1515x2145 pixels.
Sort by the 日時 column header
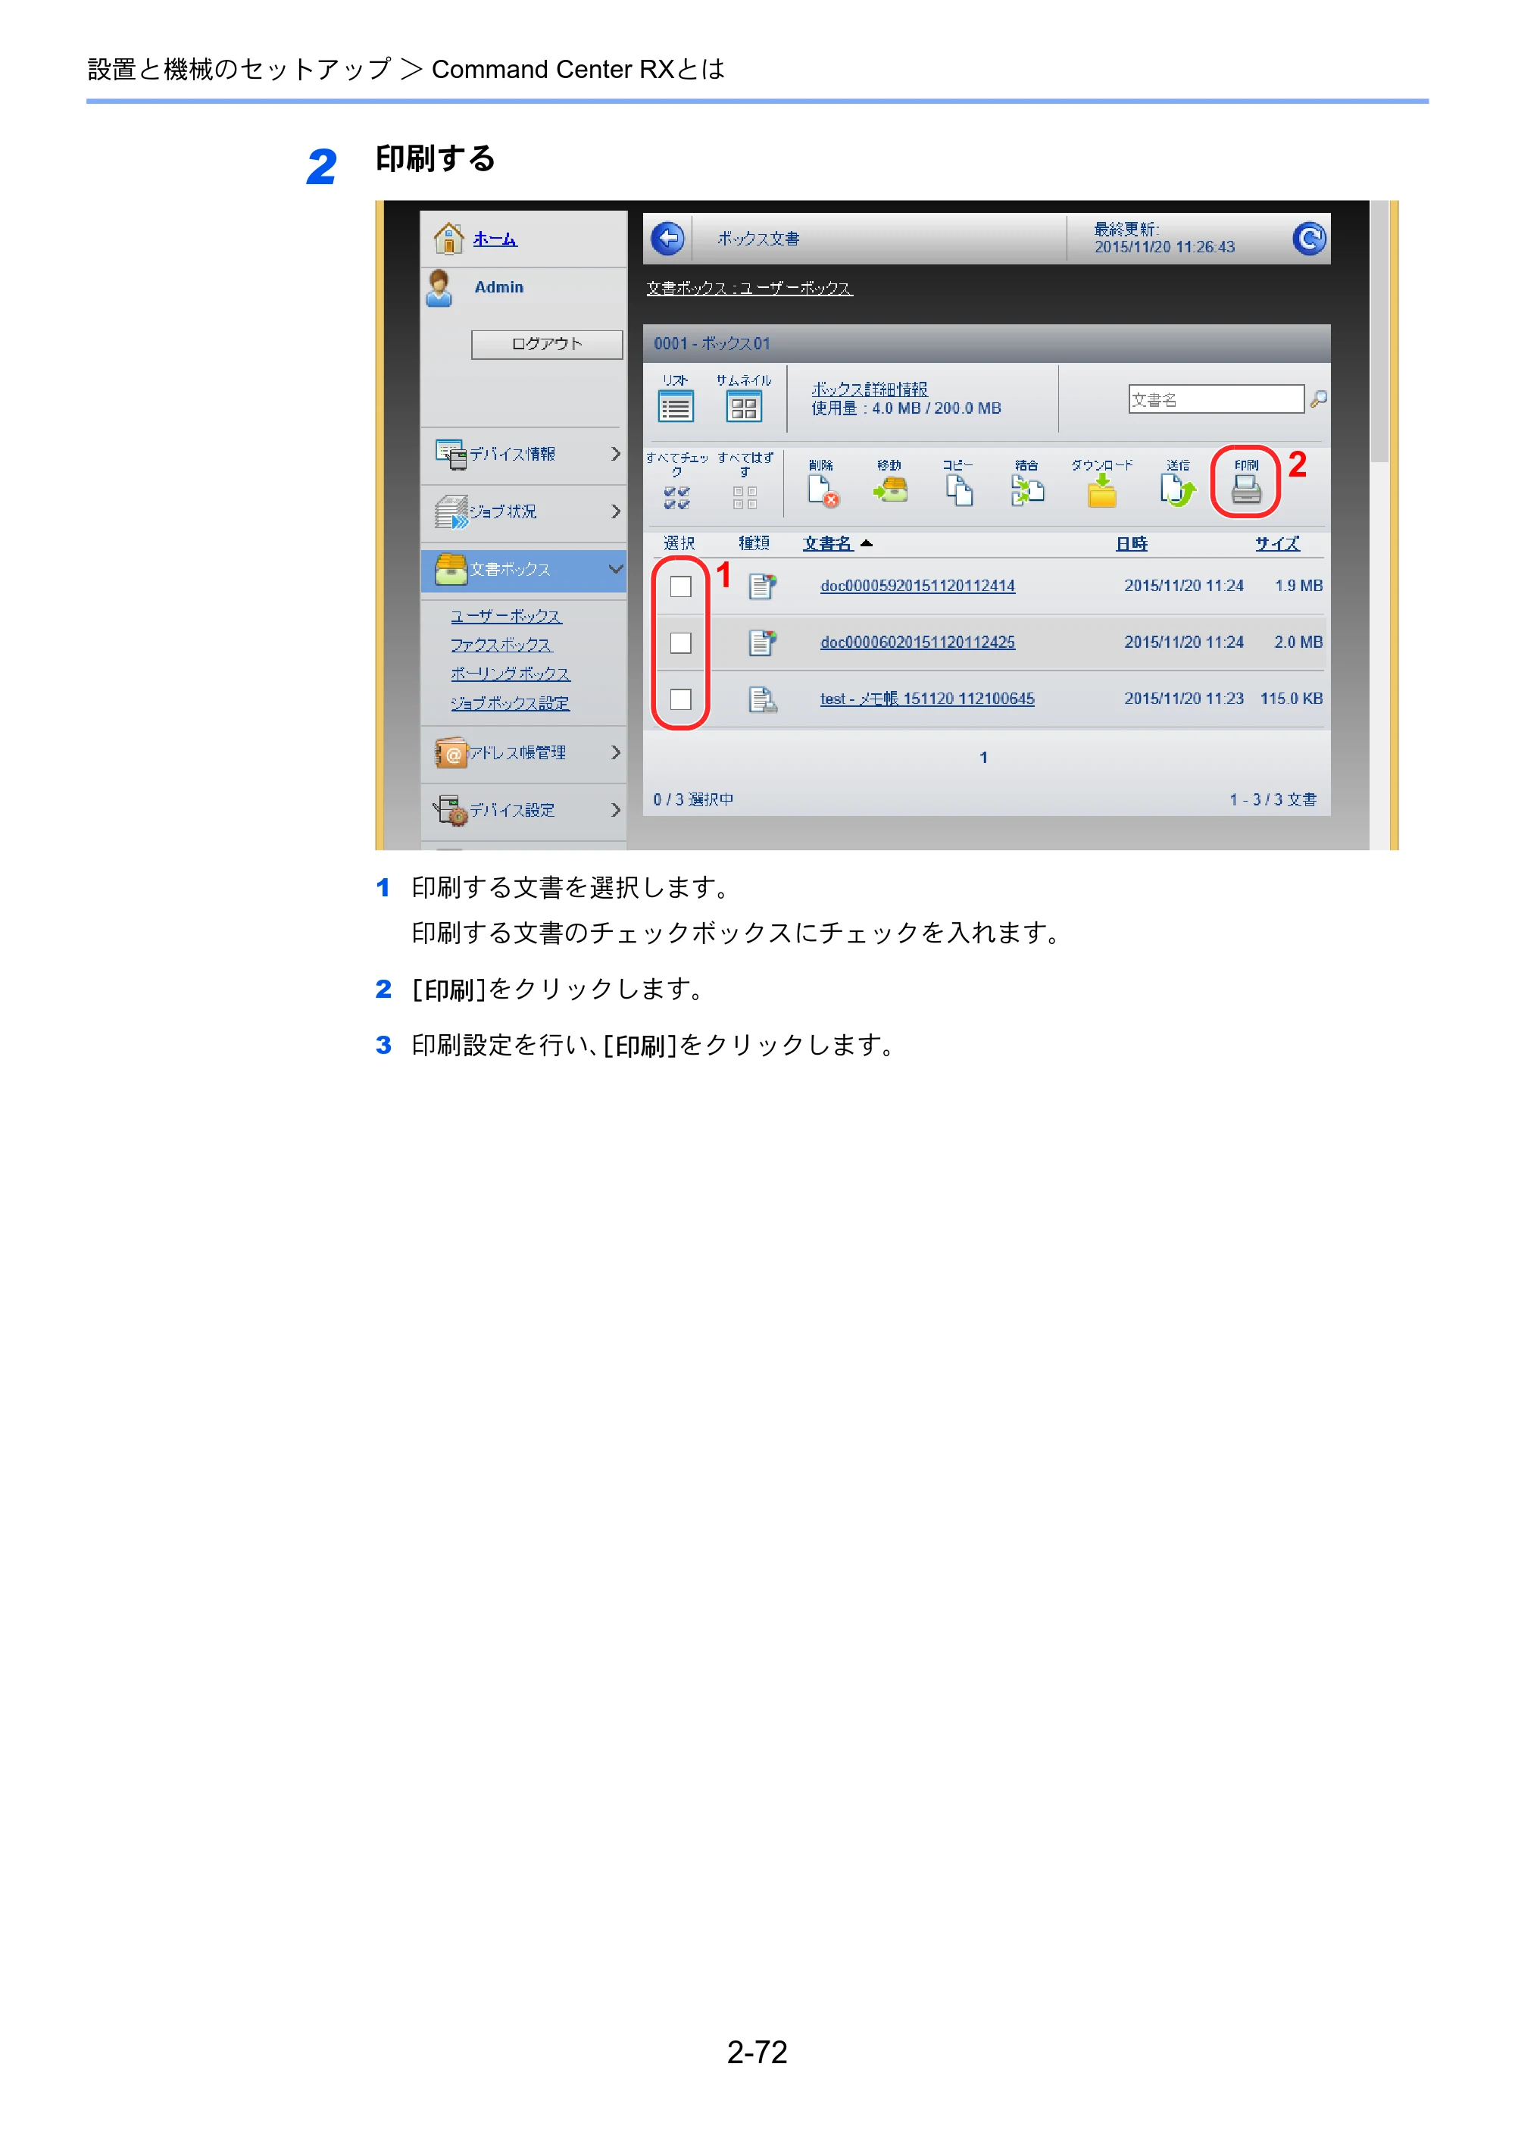(1131, 544)
